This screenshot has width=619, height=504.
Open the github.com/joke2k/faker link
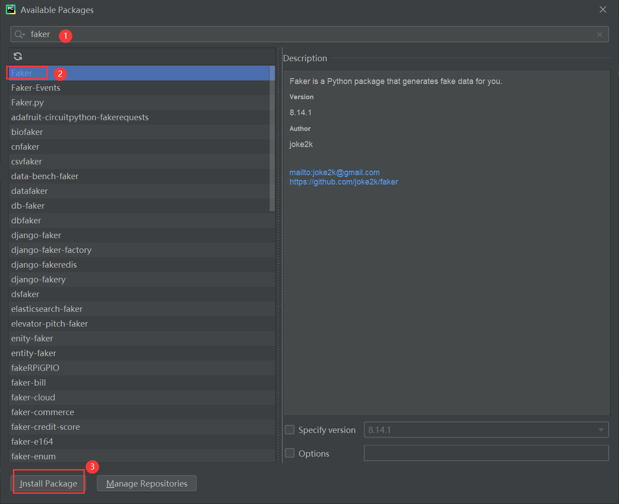pyautogui.click(x=344, y=182)
